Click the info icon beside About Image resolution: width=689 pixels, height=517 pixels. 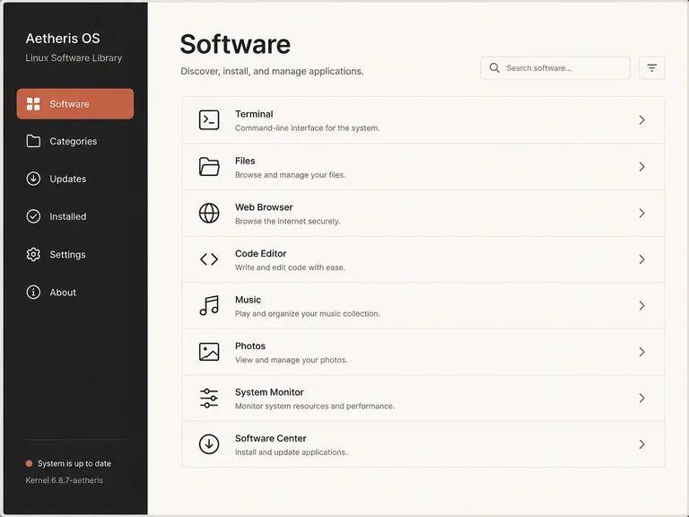pyautogui.click(x=33, y=293)
